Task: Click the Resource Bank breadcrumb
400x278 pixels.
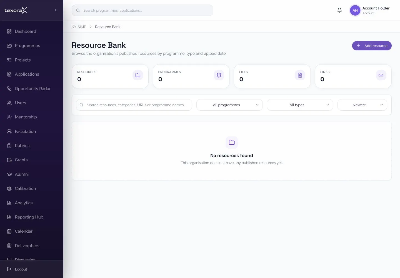Action: [108, 27]
